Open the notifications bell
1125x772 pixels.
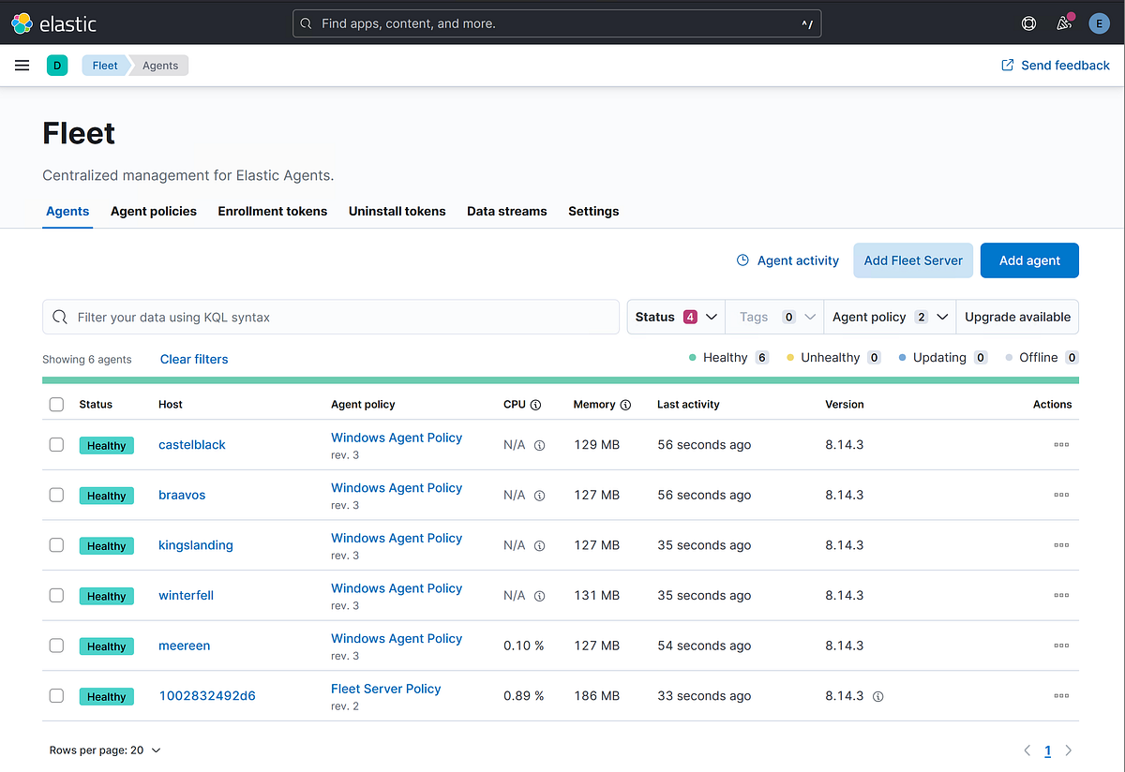[1063, 22]
